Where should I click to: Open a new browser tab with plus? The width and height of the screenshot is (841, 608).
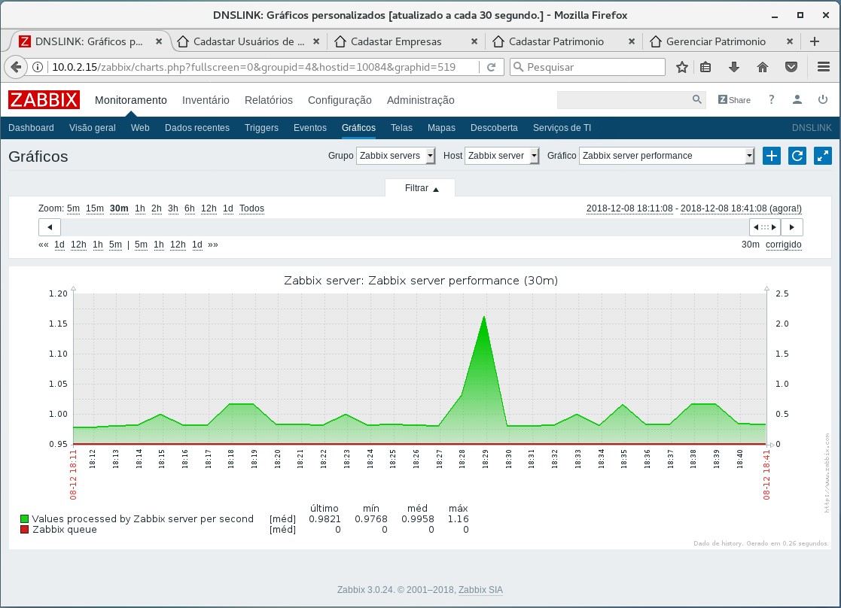coord(815,41)
